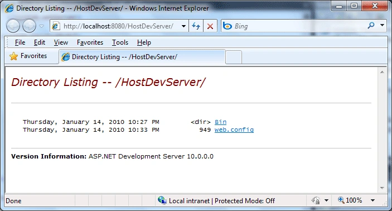Open the Tools menu

point(120,42)
